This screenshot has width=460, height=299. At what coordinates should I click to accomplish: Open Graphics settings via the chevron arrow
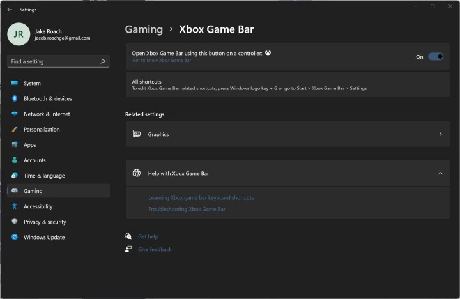pyautogui.click(x=440, y=134)
